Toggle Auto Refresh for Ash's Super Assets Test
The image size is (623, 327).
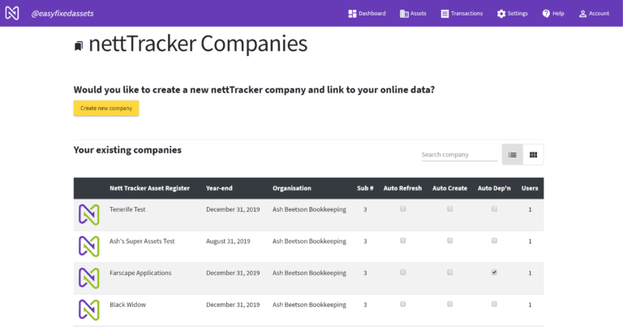tap(403, 240)
